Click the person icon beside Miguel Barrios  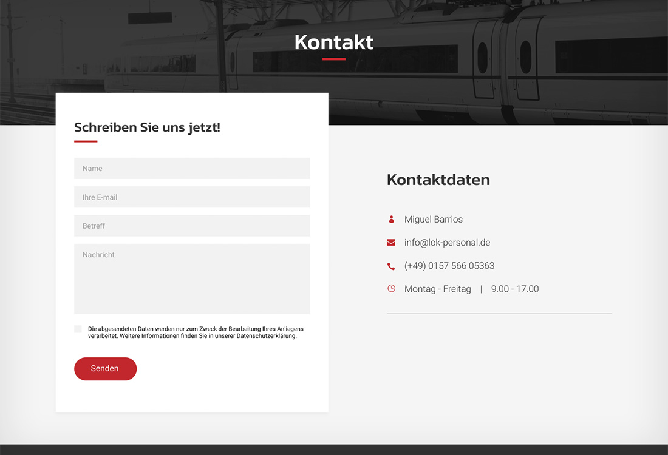[391, 220]
